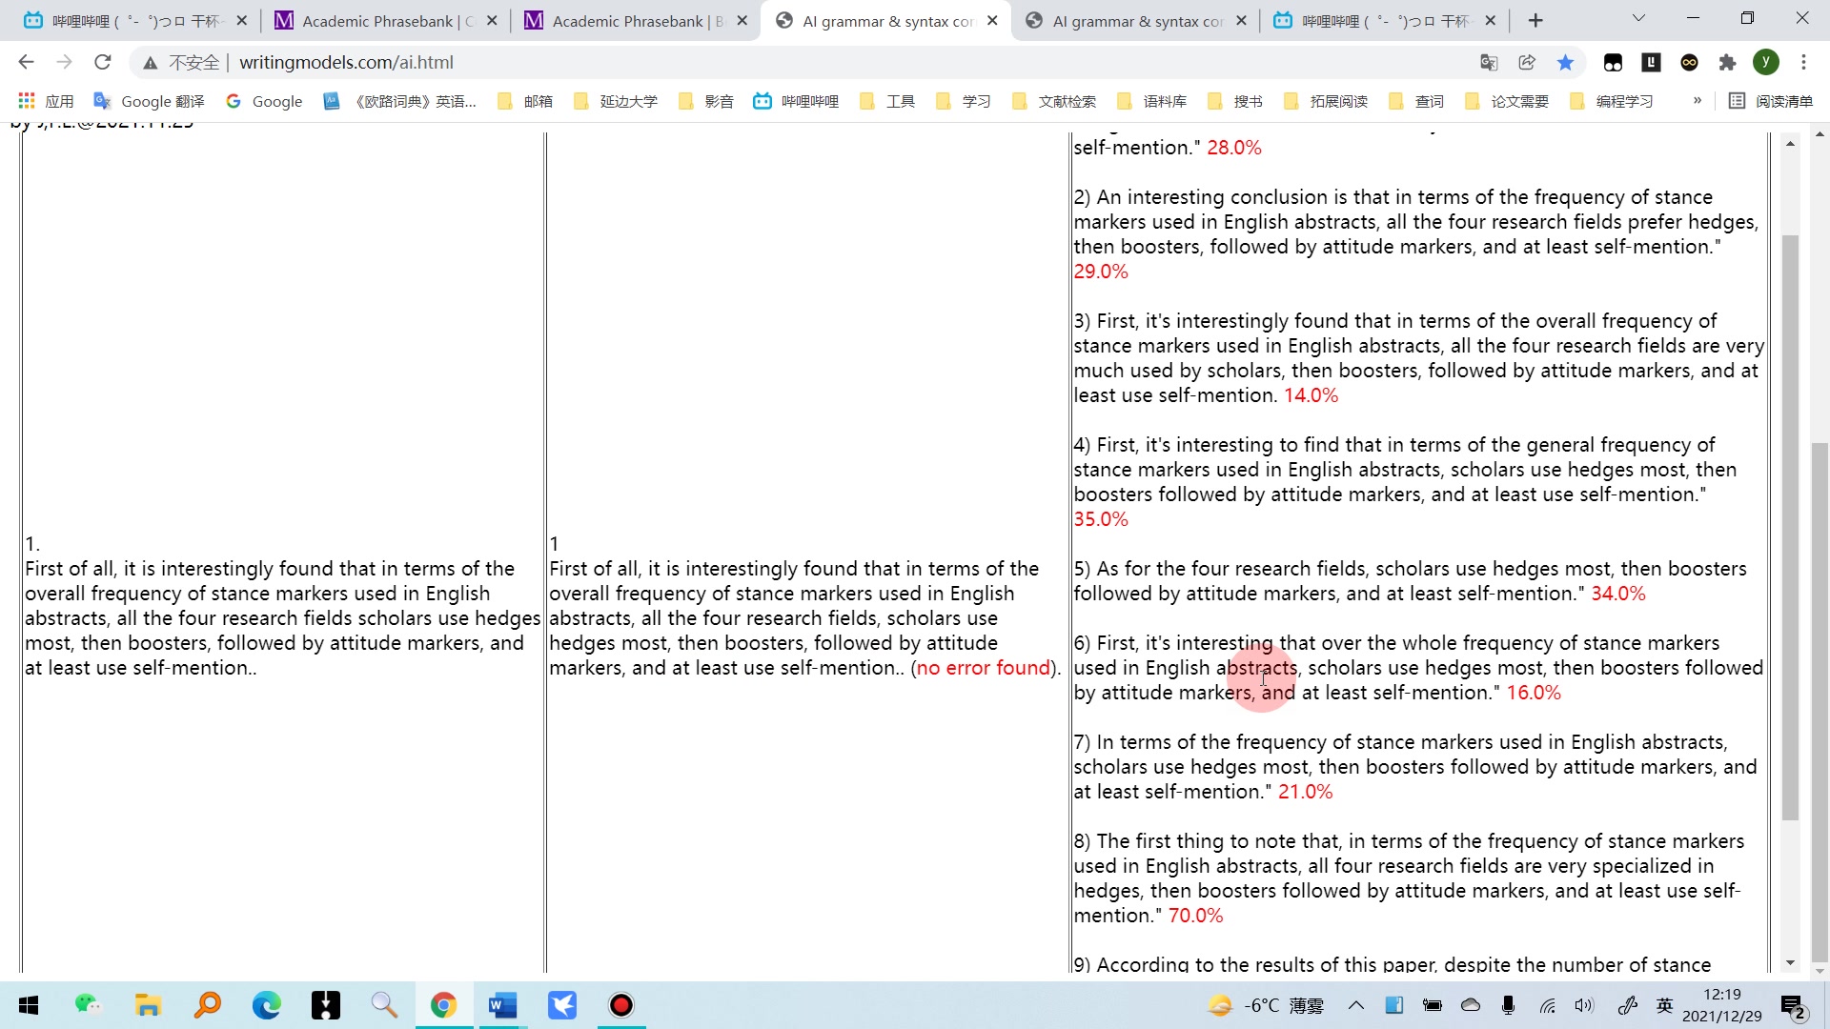Open the black square extension after the mask icon
1830x1029 pixels.
pos(1651,62)
